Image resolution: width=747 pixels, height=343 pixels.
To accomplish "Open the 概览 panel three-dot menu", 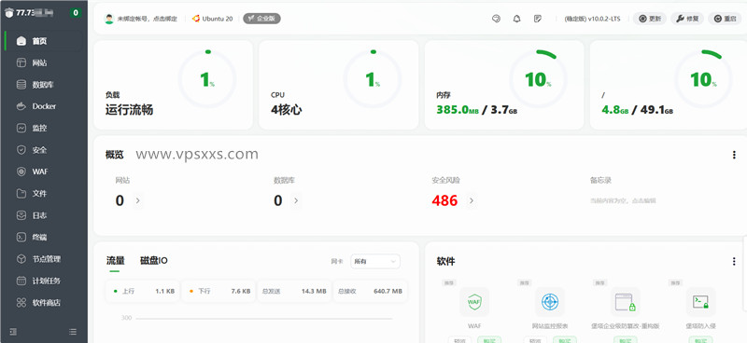I will pyautogui.click(x=734, y=155).
